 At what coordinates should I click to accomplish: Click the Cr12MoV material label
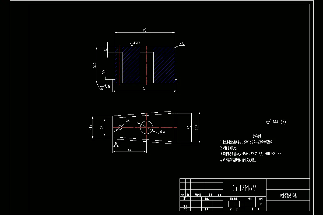click(x=245, y=188)
